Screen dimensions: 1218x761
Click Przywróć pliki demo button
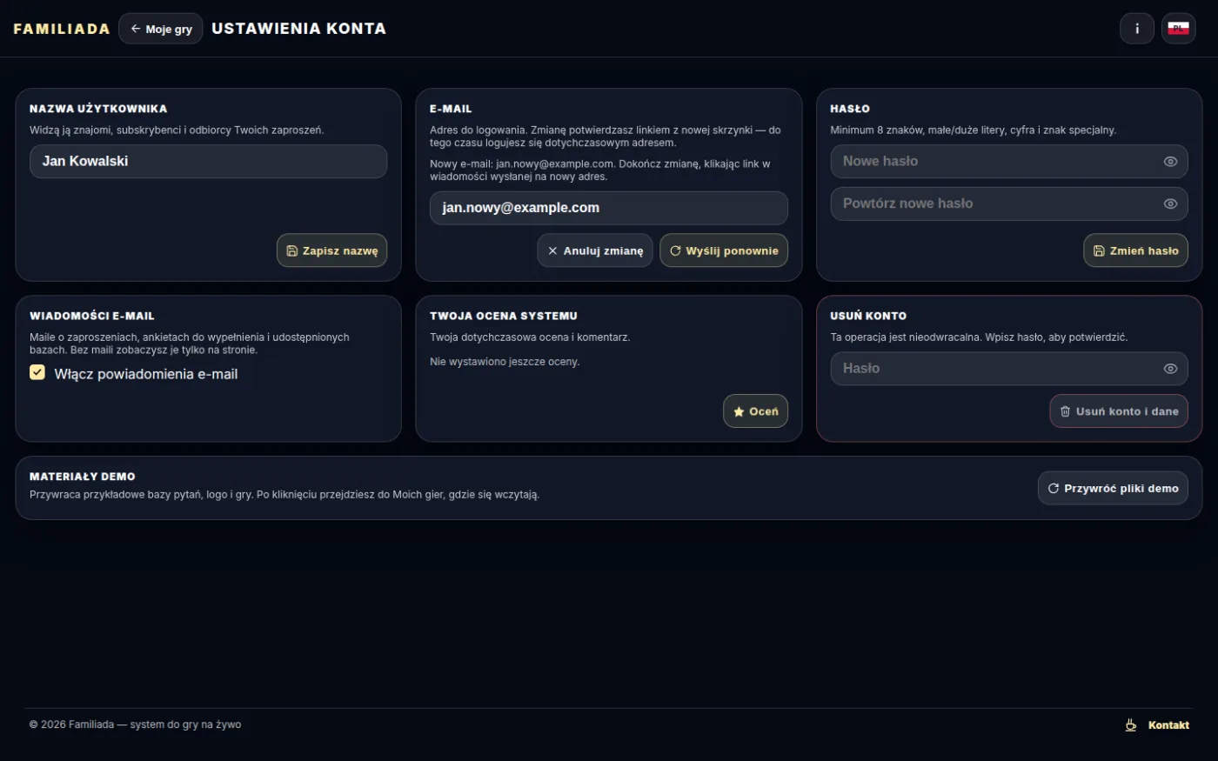(1113, 489)
